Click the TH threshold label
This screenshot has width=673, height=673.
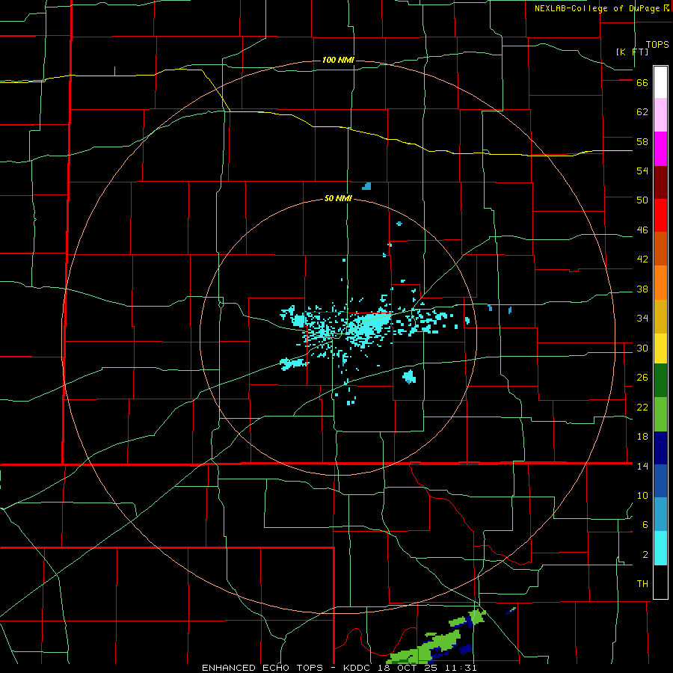(x=642, y=584)
